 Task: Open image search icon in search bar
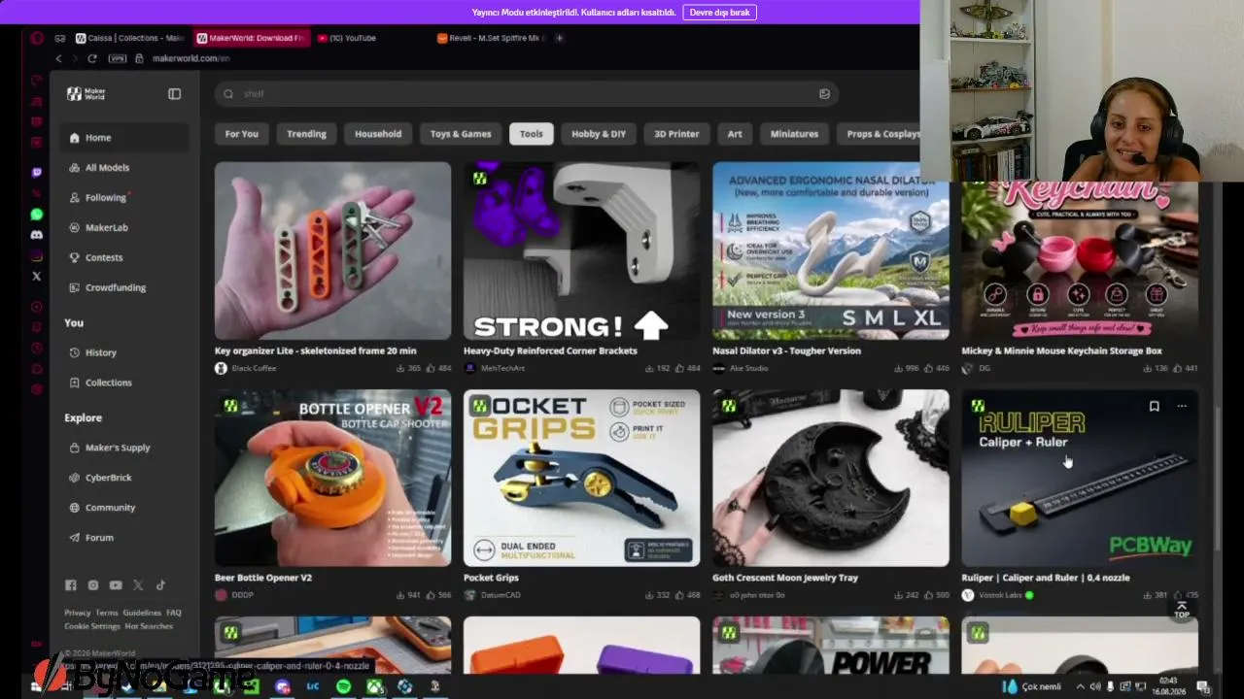[824, 94]
